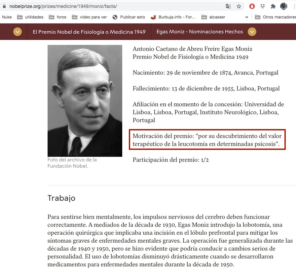
Task: Click 'El Premio Nobel de Fisiología o Medicina 1949'
Action: tap(89, 32)
